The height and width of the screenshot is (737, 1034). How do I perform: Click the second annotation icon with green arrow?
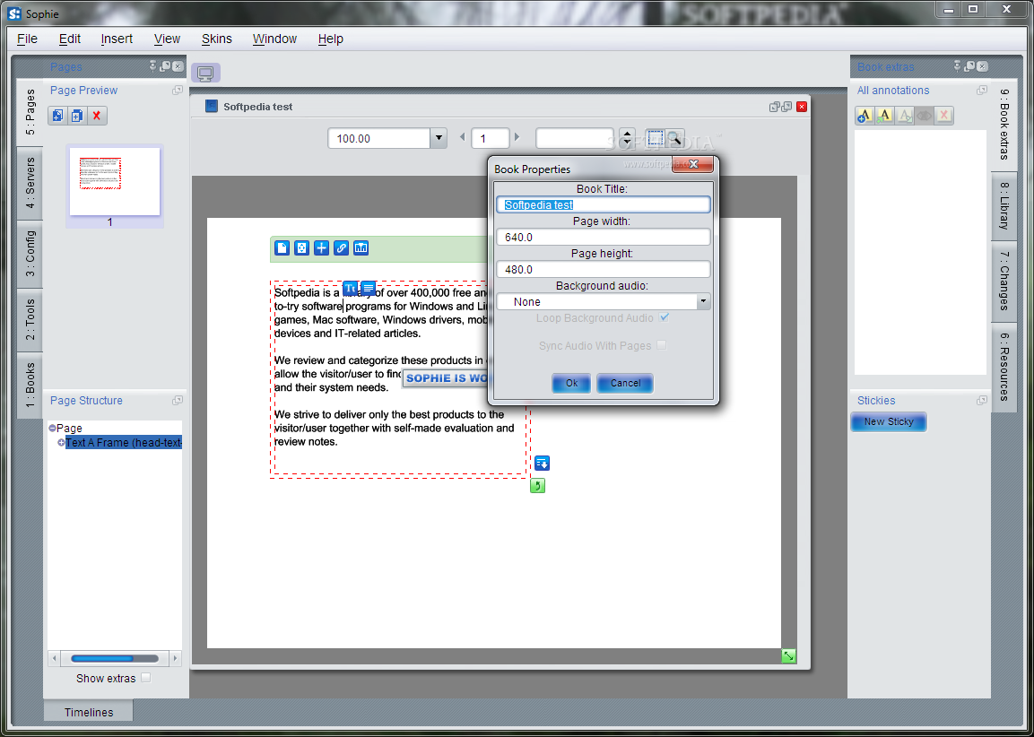tap(885, 116)
